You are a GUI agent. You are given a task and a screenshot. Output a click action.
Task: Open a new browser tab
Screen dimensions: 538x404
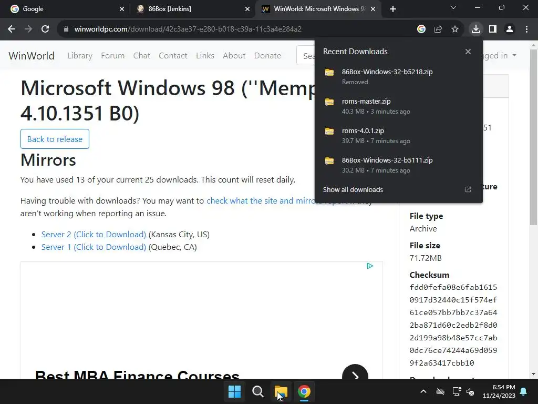[393, 9]
